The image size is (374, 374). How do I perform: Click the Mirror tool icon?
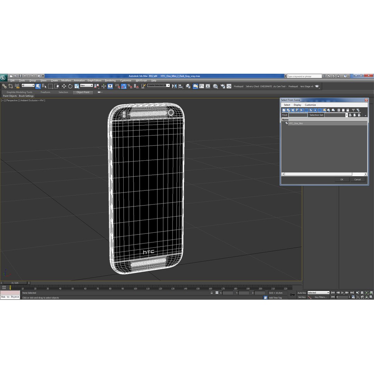pos(174,86)
